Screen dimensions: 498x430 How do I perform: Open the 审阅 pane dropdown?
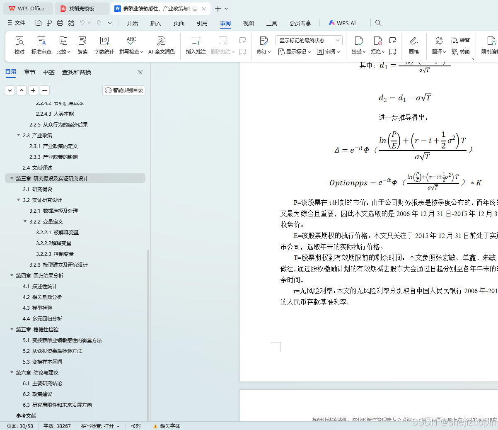tap(329, 52)
